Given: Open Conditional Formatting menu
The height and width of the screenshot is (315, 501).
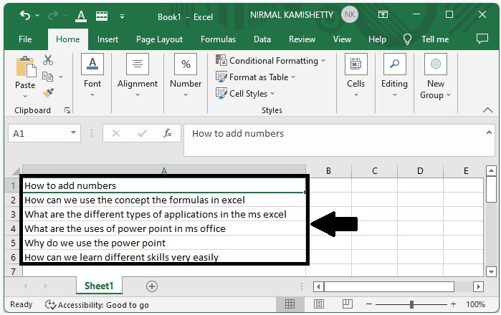Looking at the screenshot, I should click(x=271, y=60).
